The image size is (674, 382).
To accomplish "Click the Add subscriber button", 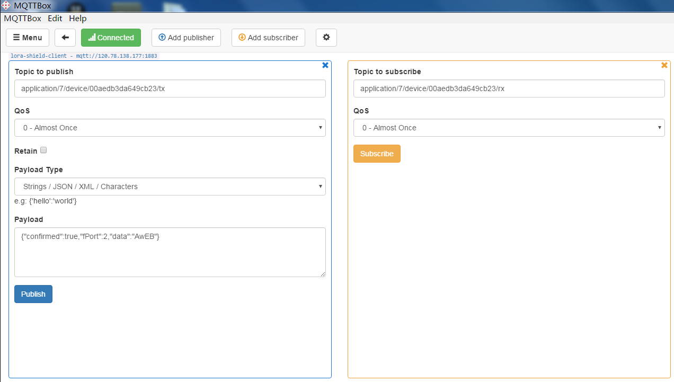I will (268, 38).
